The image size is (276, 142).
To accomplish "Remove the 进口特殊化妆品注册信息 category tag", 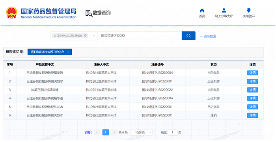I will click(86, 35).
